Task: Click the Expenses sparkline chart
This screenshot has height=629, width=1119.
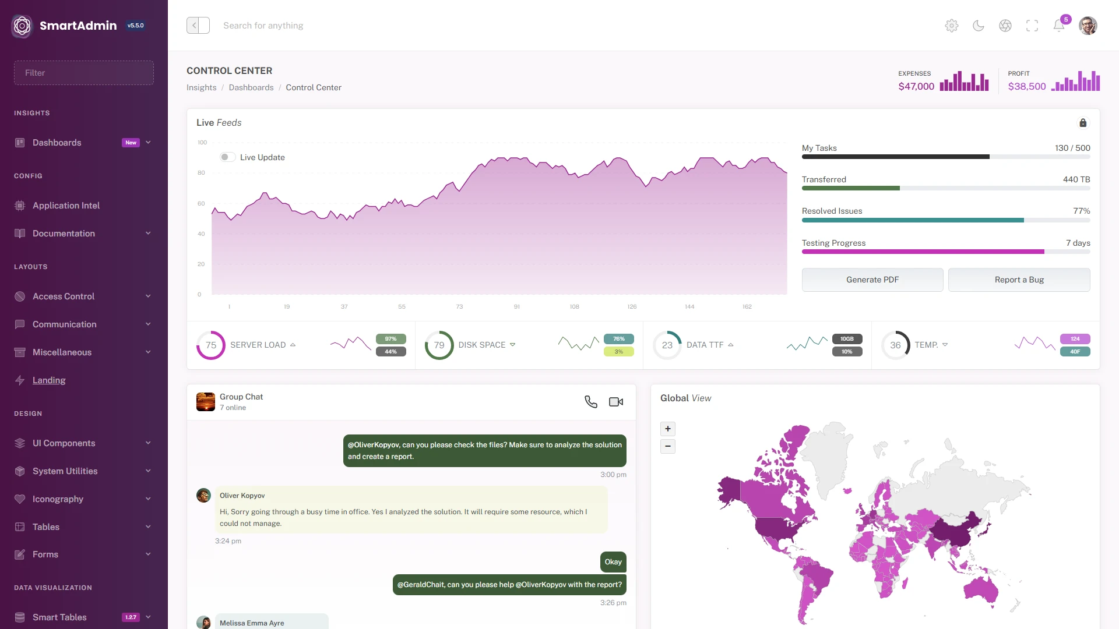Action: (x=965, y=81)
